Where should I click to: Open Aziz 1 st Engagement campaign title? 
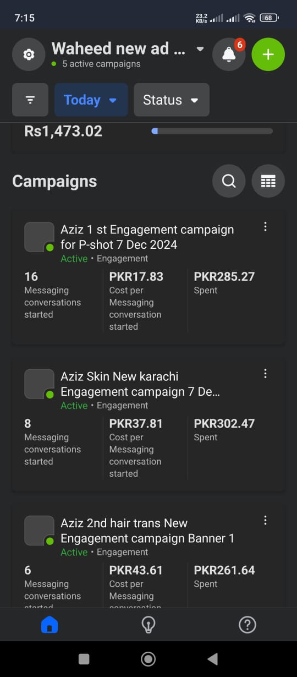point(147,237)
